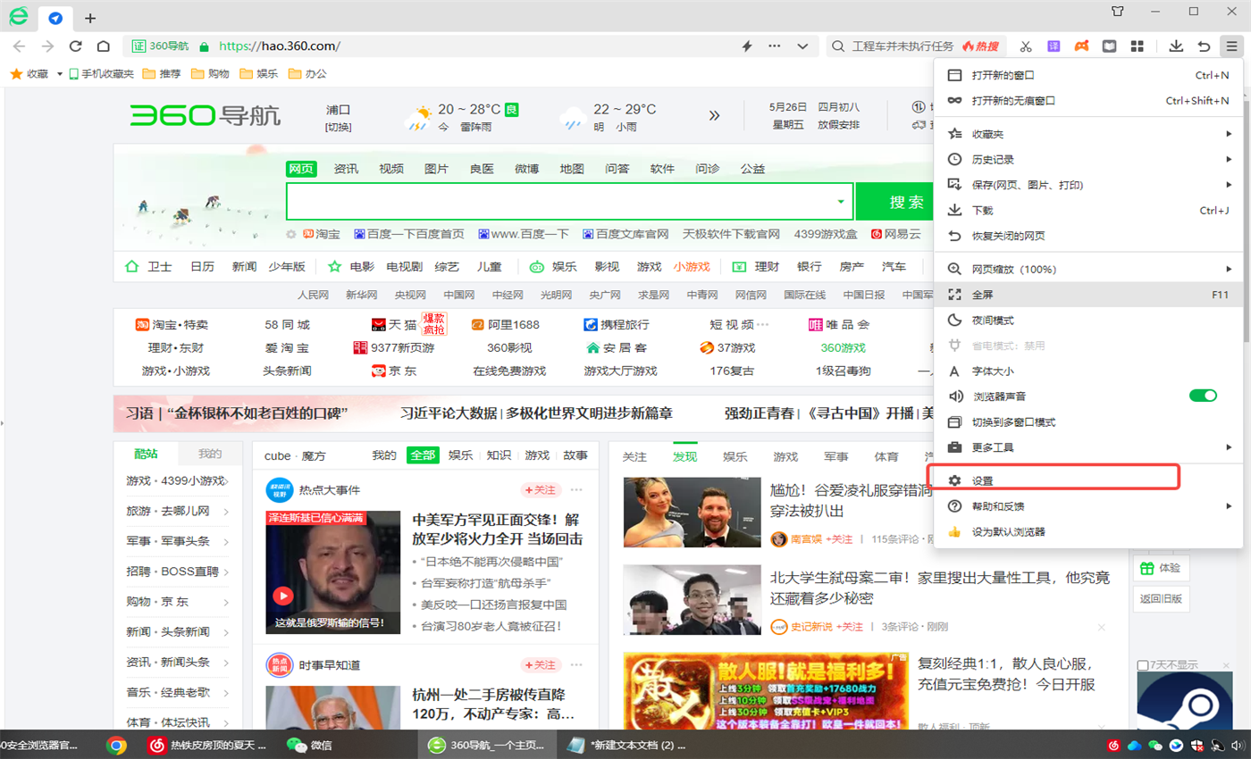Image resolution: width=1251 pixels, height=759 pixels.
Task: Select 设为默认浏览器 menu item
Action: pyautogui.click(x=1088, y=531)
